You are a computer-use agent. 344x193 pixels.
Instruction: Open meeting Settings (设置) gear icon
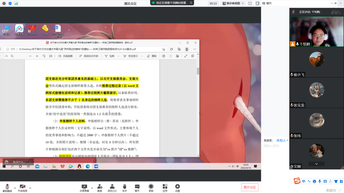click(177, 187)
